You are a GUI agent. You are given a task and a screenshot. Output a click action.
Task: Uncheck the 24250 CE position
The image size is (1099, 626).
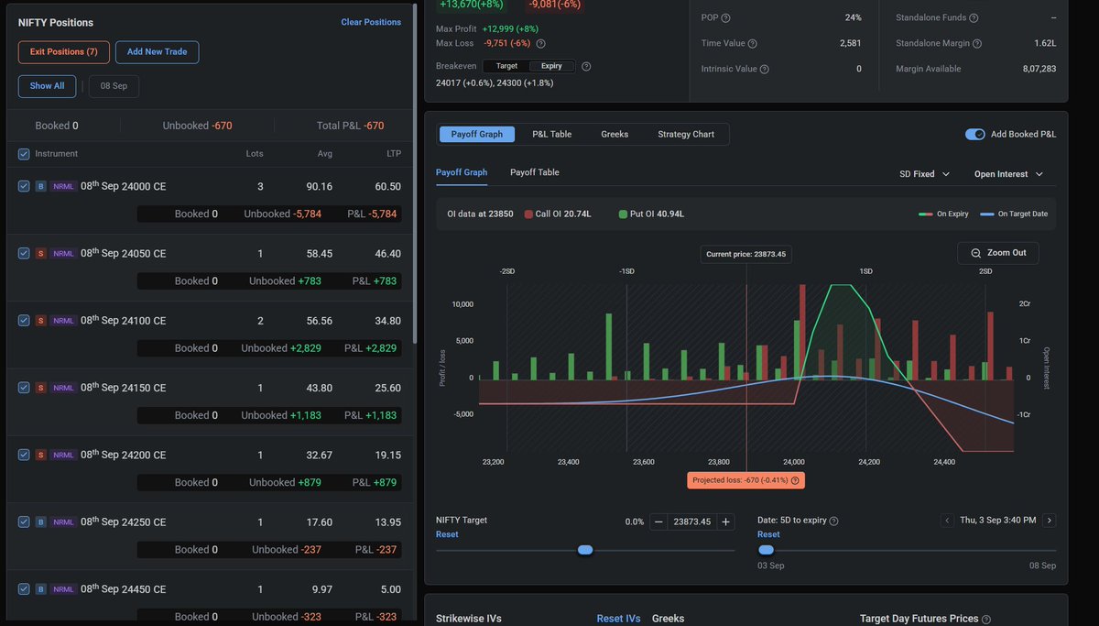24,522
